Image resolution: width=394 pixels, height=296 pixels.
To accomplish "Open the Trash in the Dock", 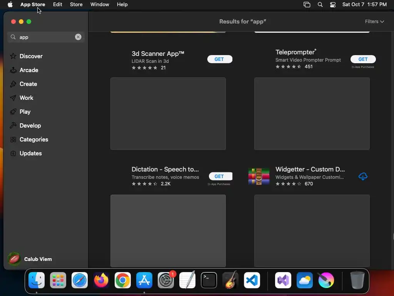I will click(357, 280).
